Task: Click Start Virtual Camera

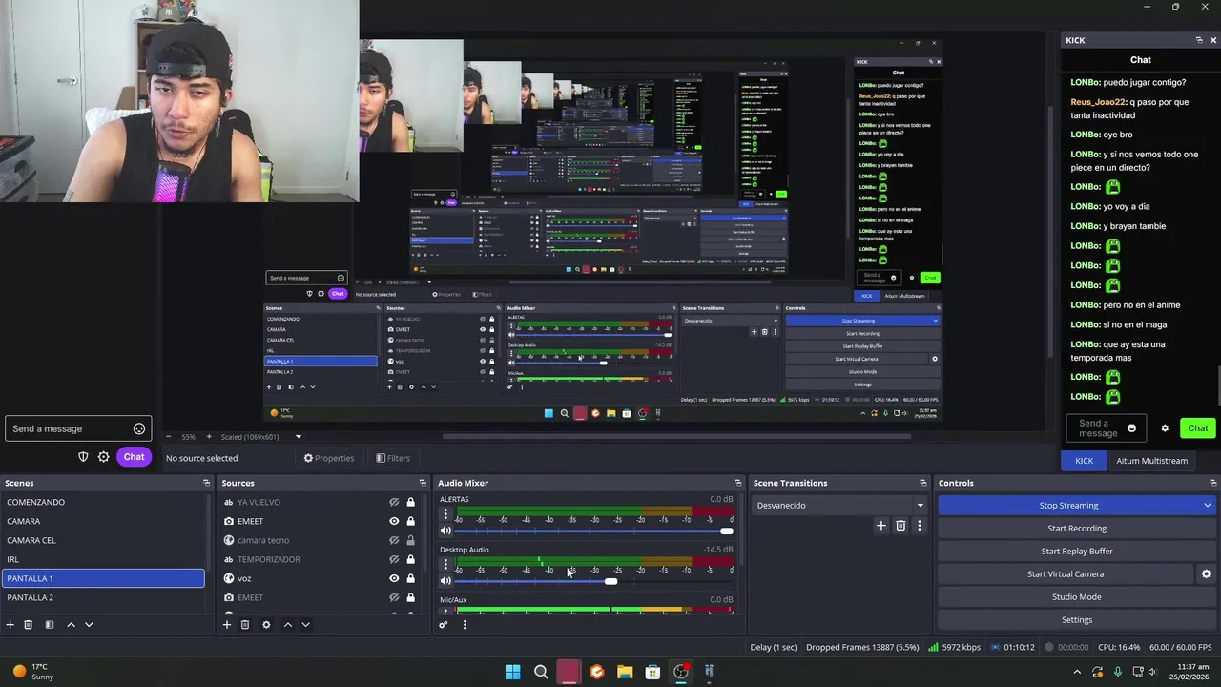Action: (x=1066, y=573)
